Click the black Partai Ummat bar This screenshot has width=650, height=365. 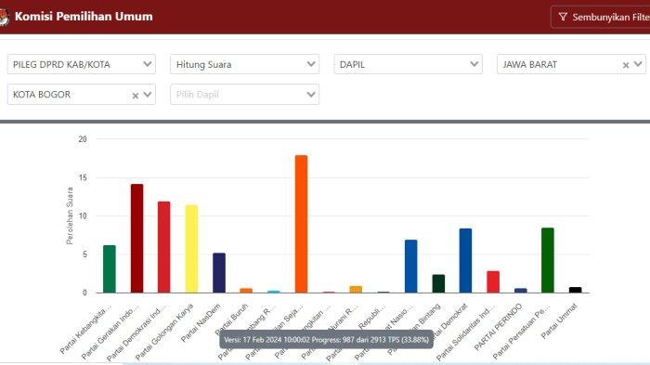pyautogui.click(x=576, y=290)
